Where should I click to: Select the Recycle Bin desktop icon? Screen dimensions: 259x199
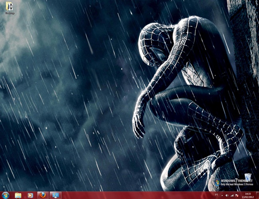click(x=248, y=178)
